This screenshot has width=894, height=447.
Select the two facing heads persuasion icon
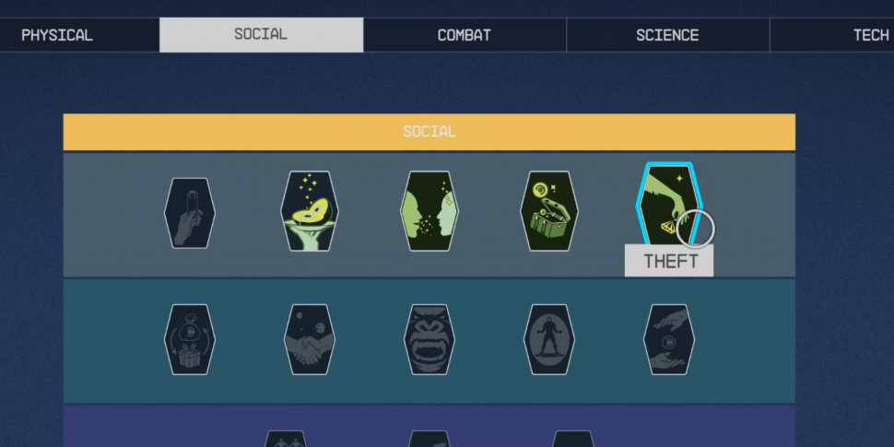(x=429, y=211)
